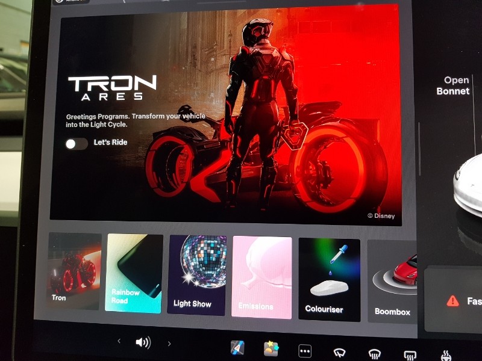Decrease volume with left arrow
This screenshot has width=482, height=361.
pos(119,341)
